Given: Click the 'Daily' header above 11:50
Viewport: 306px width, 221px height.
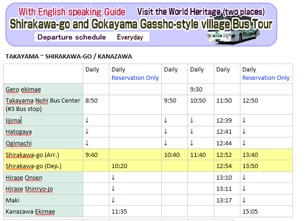Looking at the screenshot, I should (223, 70).
